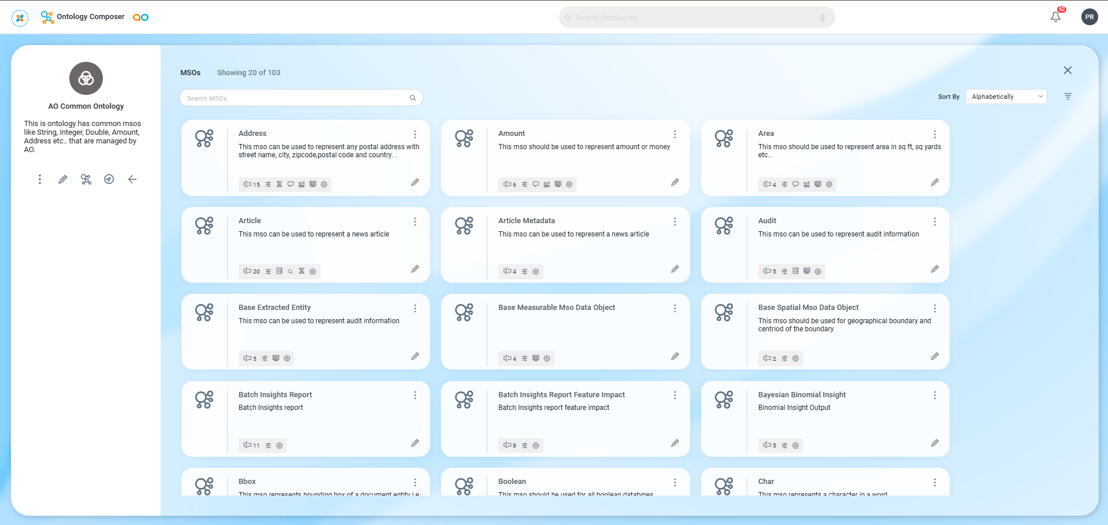Viewport: 1108px width, 525px height.
Task: Expand the sidebar ontology three-dot menu
Action: click(x=40, y=179)
